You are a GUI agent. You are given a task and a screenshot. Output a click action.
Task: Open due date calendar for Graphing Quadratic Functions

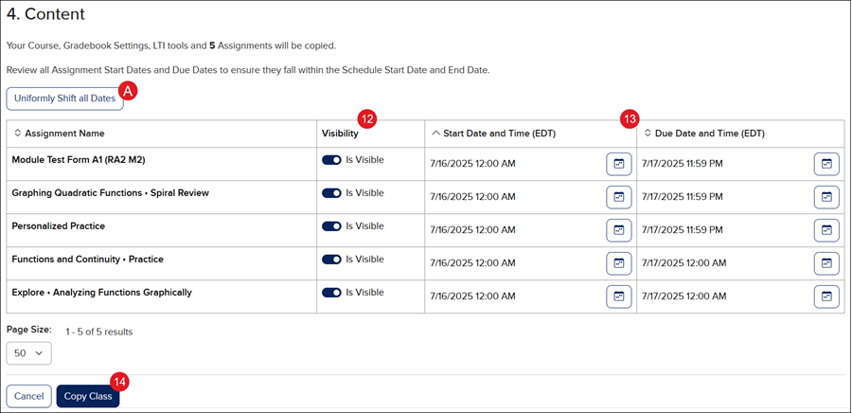826,197
